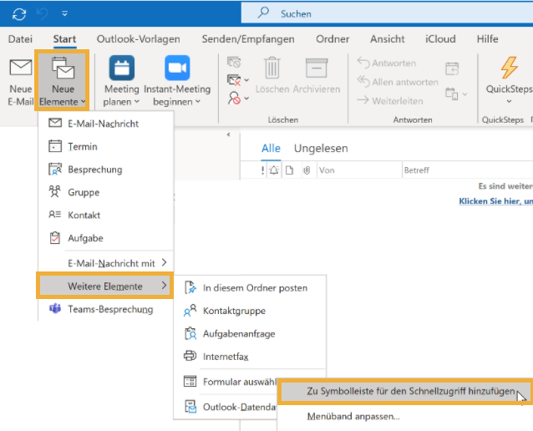Select Termin menu entry
The width and height of the screenshot is (533, 431).
click(106, 146)
